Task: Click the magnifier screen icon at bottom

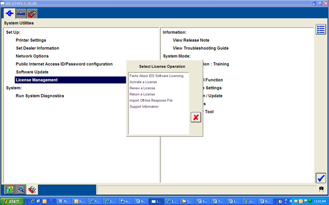Action: point(21,190)
